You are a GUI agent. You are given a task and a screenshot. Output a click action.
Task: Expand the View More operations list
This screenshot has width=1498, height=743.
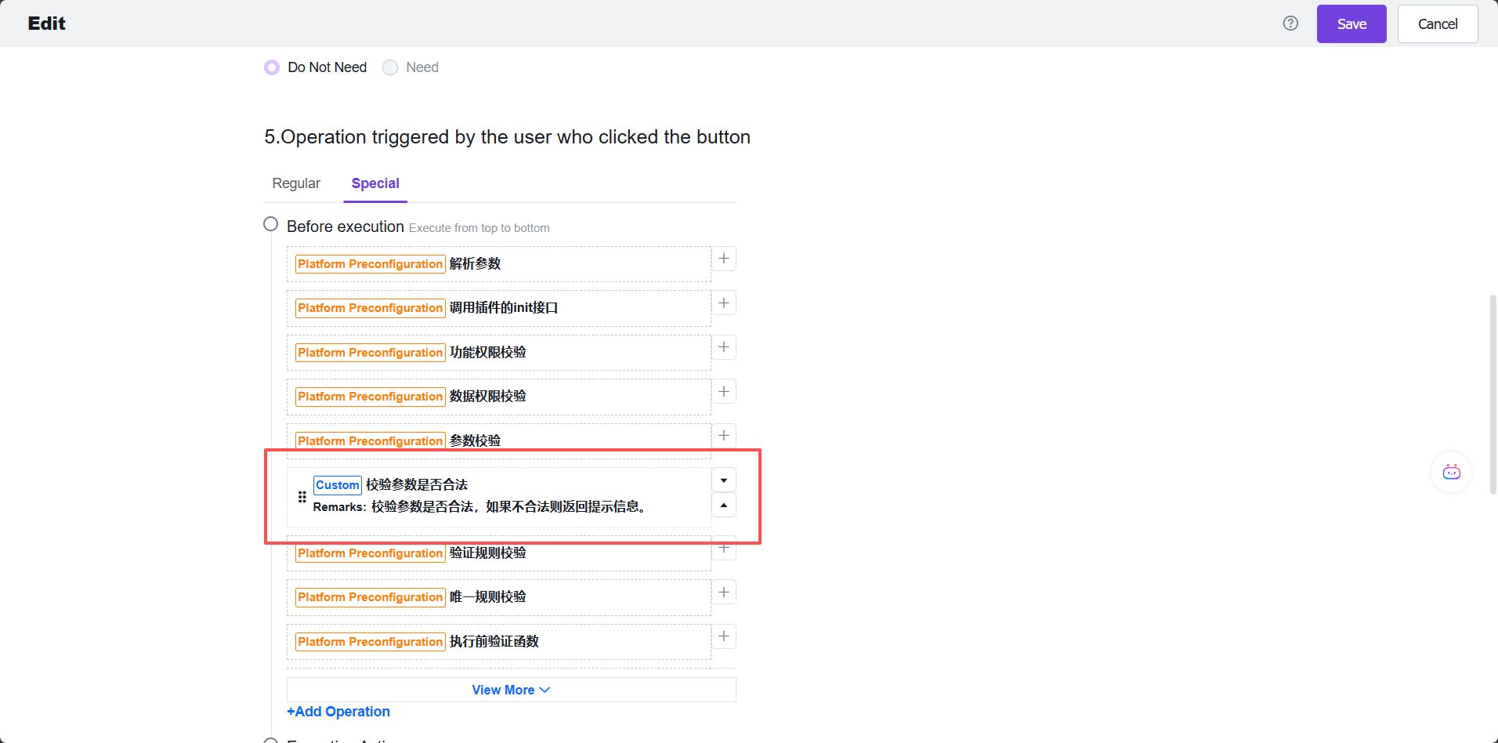pyautogui.click(x=510, y=689)
